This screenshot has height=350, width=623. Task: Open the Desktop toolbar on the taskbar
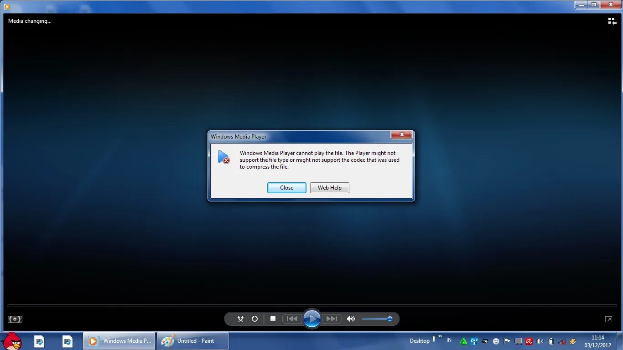pos(420,341)
